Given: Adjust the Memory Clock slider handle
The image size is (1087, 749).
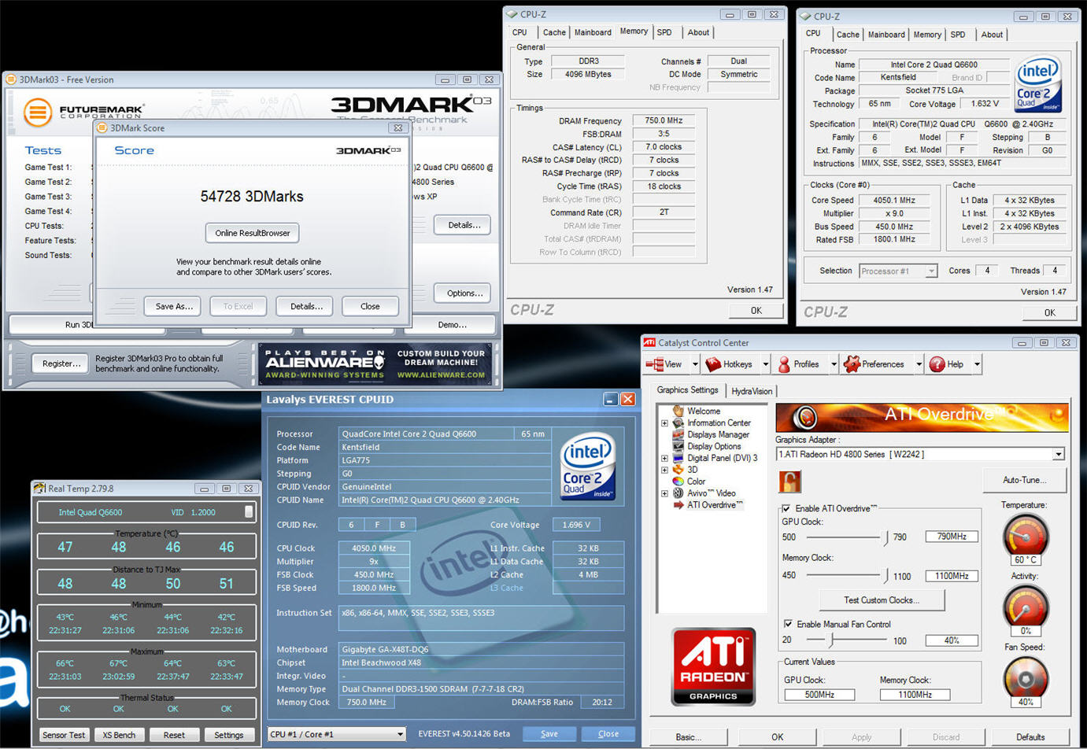Looking at the screenshot, I should pos(885,576).
